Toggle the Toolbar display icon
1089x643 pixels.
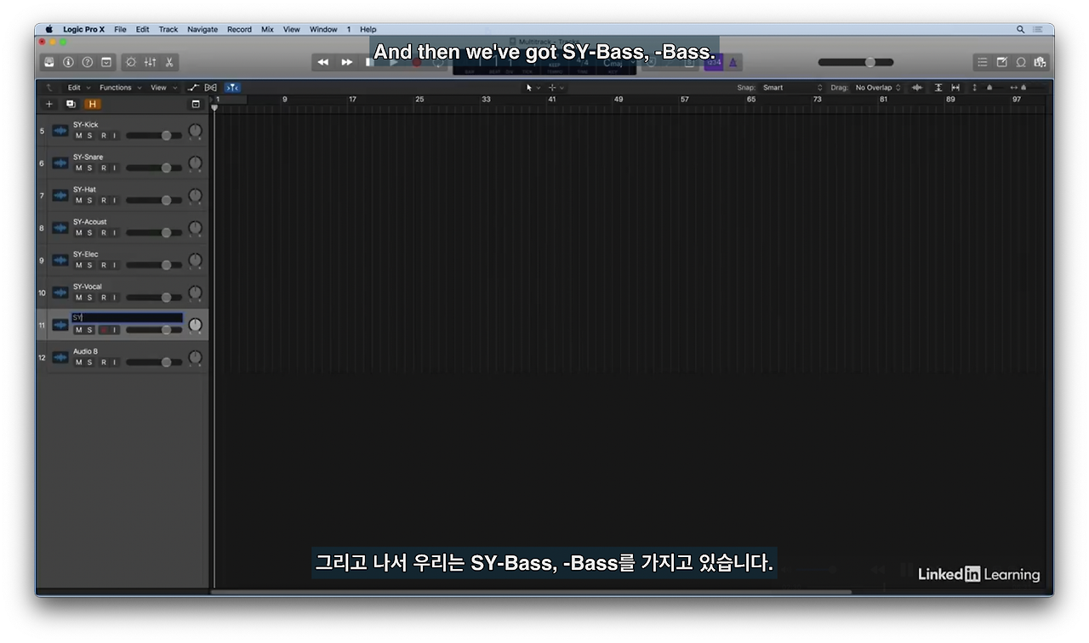(x=106, y=62)
